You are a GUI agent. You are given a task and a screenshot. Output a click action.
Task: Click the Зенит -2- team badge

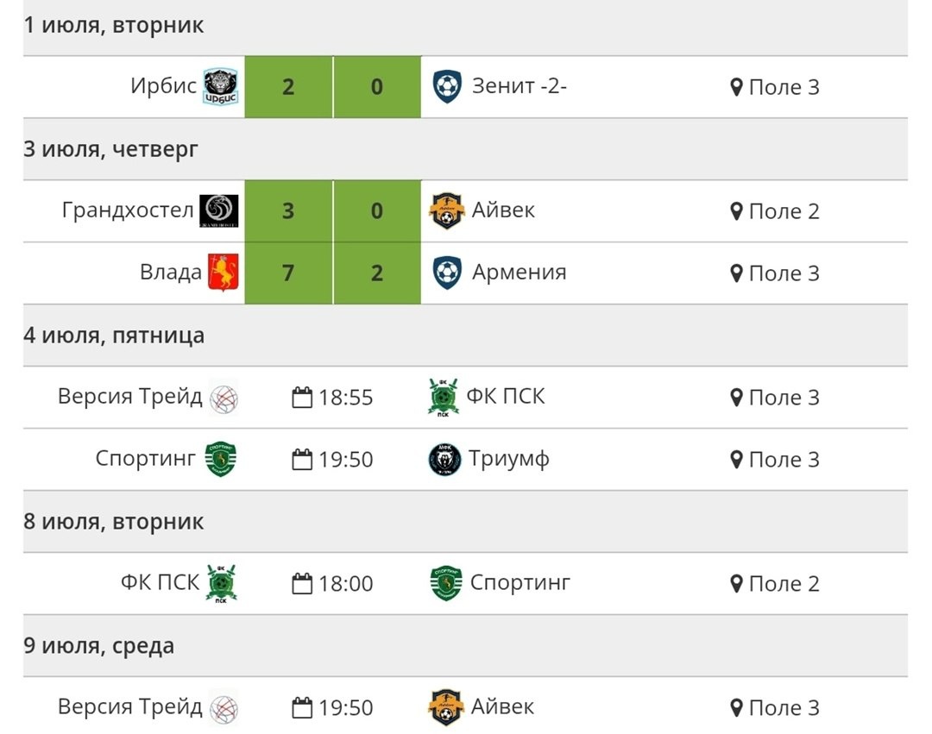[447, 87]
